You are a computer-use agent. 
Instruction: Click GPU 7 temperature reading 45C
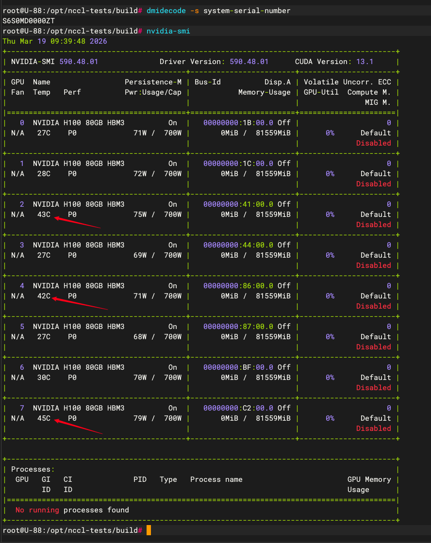coord(44,418)
